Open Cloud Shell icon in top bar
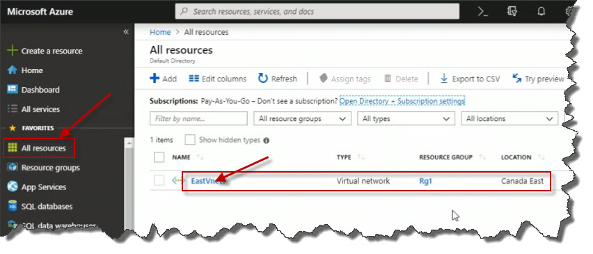This screenshot has height=254, width=593. tap(482, 11)
